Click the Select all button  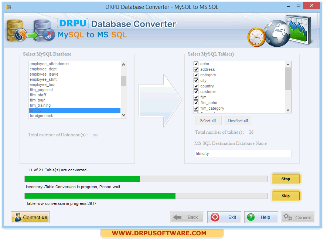[208, 121]
